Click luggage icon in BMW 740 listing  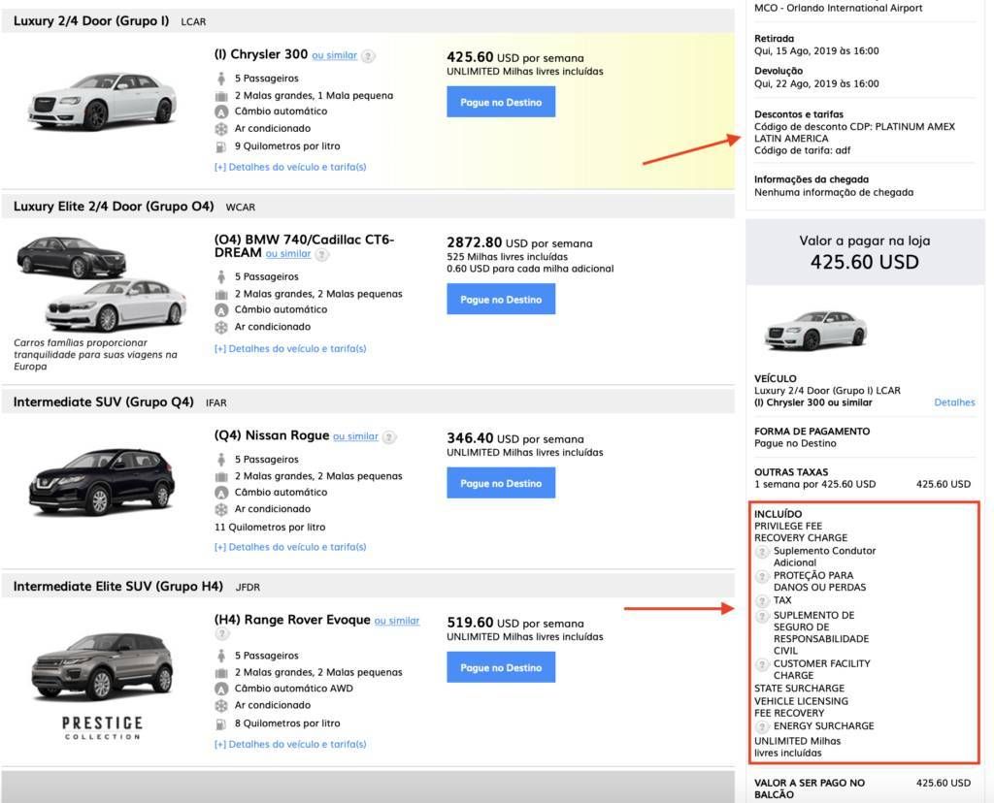(221, 295)
